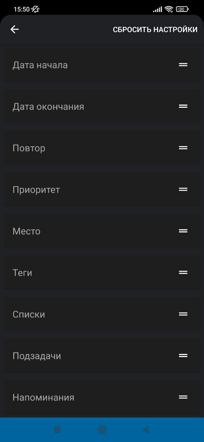Tap the reorder handle for Дата начала

[183, 65]
